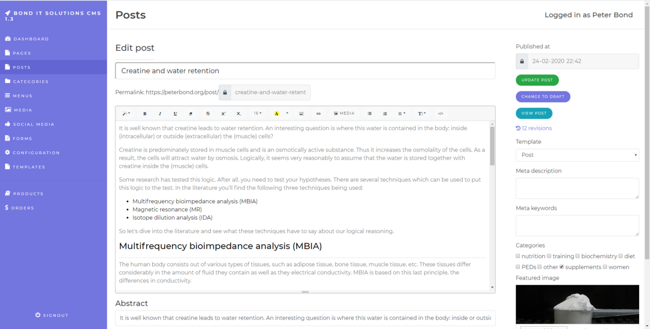This screenshot has width=650, height=329.
Task: Open the paragraph alignment dropdown
Action: coord(401,114)
